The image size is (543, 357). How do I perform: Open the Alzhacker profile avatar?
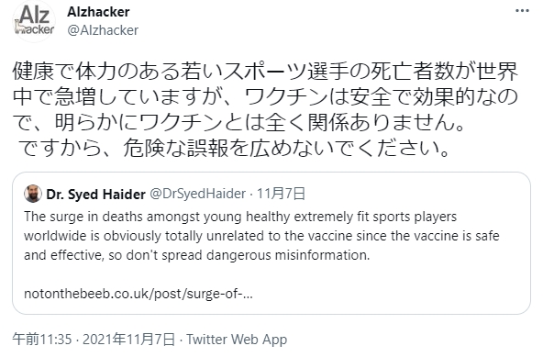(x=34, y=21)
